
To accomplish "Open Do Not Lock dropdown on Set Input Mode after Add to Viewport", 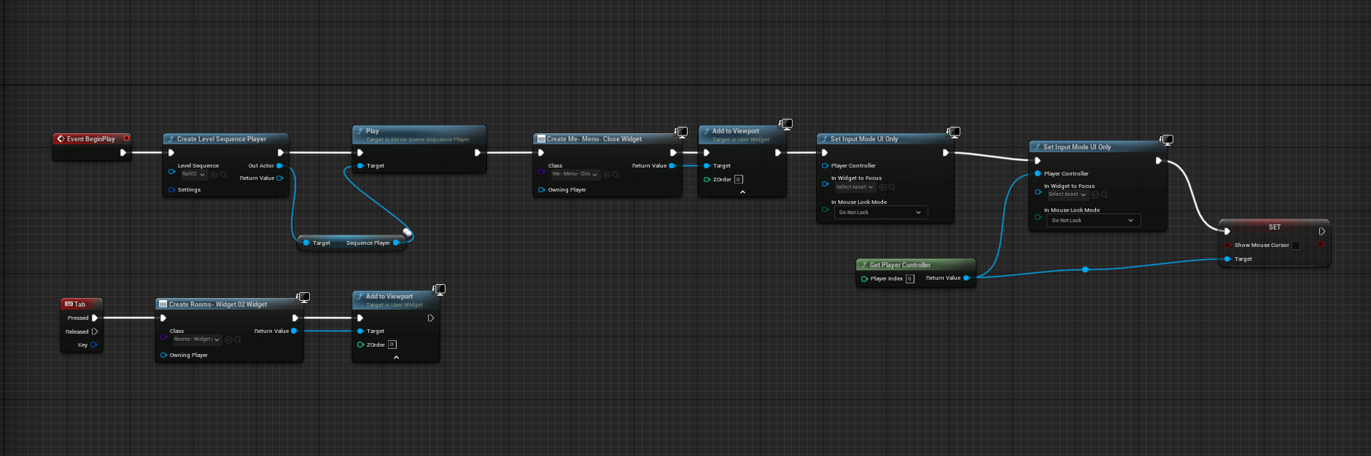I will coord(881,213).
